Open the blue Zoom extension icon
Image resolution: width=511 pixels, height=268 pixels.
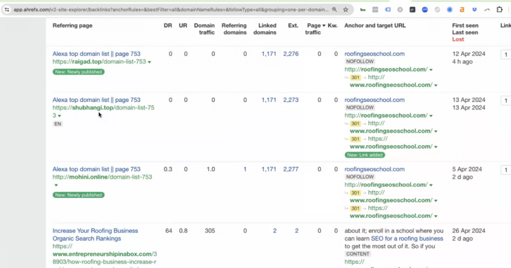[x=425, y=10]
